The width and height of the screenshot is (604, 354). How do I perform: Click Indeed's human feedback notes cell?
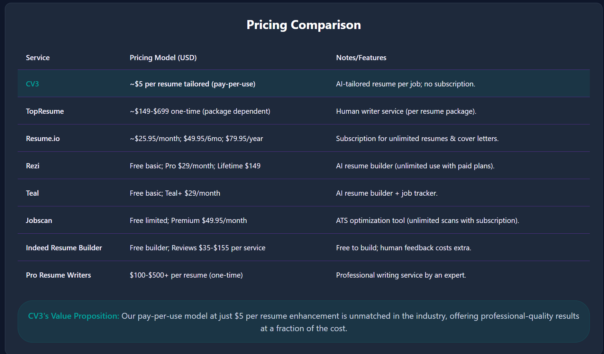tap(403, 248)
